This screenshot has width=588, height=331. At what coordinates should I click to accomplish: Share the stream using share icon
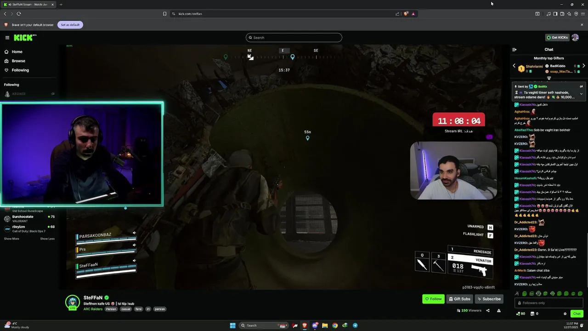tap(488, 311)
